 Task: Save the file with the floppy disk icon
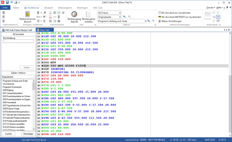click(x=7, y=3)
